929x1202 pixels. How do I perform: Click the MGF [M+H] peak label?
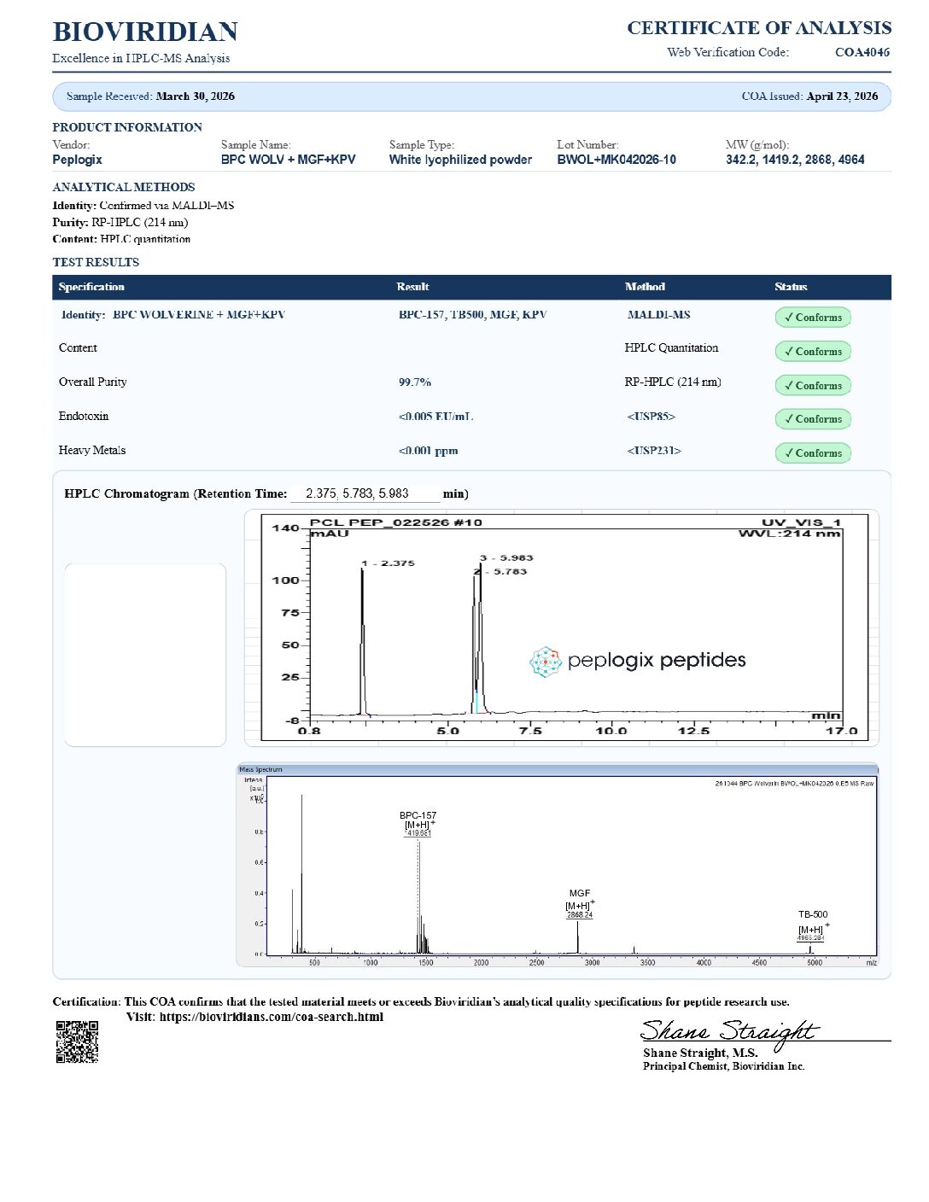pos(580,906)
